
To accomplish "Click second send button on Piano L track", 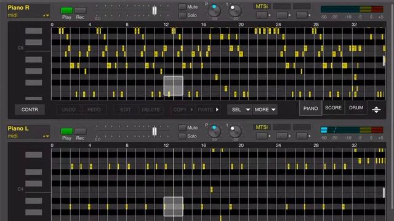I will (x=282, y=136).
